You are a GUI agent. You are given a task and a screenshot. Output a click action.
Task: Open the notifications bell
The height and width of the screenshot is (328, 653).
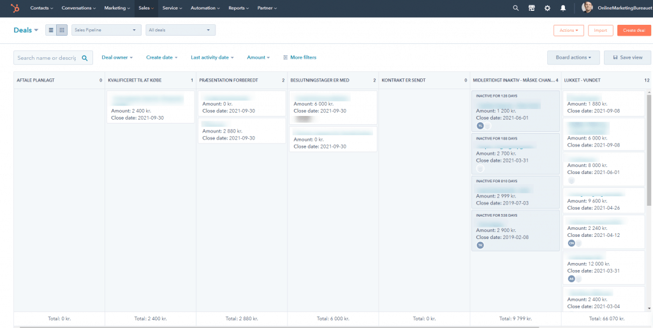563,8
